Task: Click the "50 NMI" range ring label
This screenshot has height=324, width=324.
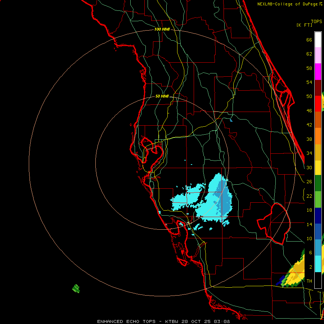Action: 162,96
